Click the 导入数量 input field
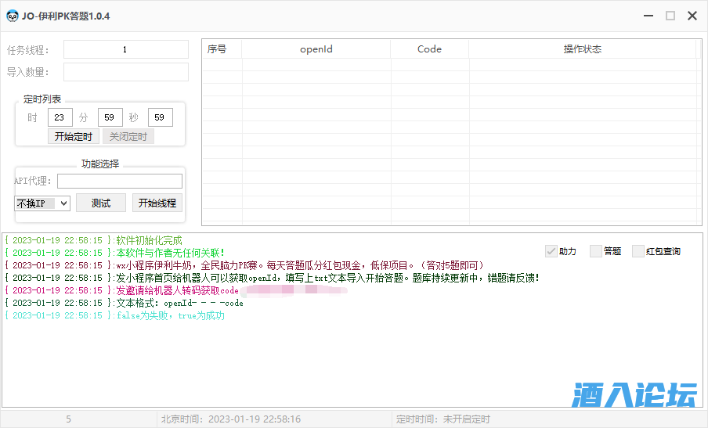Image resolution: width=708 pixels, height=428 pixels. pos(125,73)
